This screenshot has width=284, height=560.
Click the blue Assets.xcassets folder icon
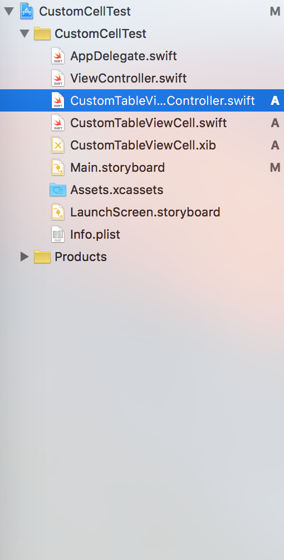[58, 190]
